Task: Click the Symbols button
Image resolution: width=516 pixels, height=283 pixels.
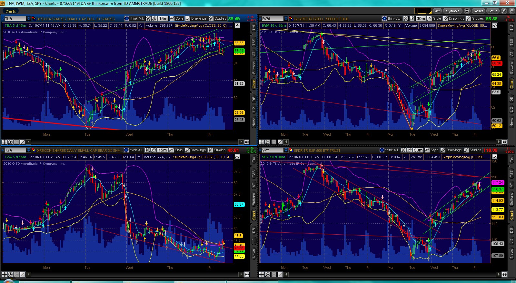Action: (452, 11)
